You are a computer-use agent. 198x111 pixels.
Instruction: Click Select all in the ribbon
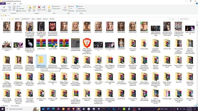pyautogui.click(x=80, y=6)
